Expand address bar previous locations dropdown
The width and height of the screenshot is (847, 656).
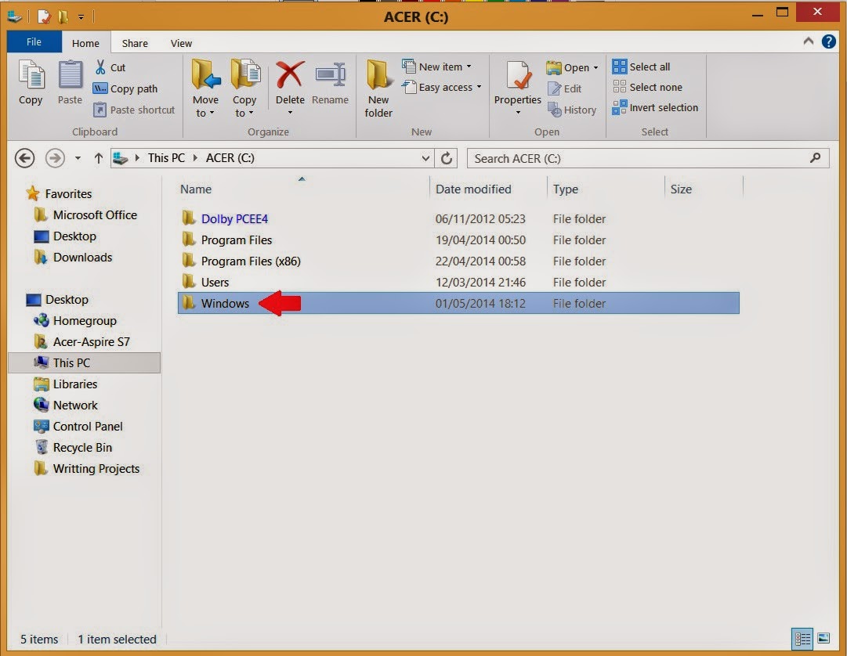click(x=425, y=158)
